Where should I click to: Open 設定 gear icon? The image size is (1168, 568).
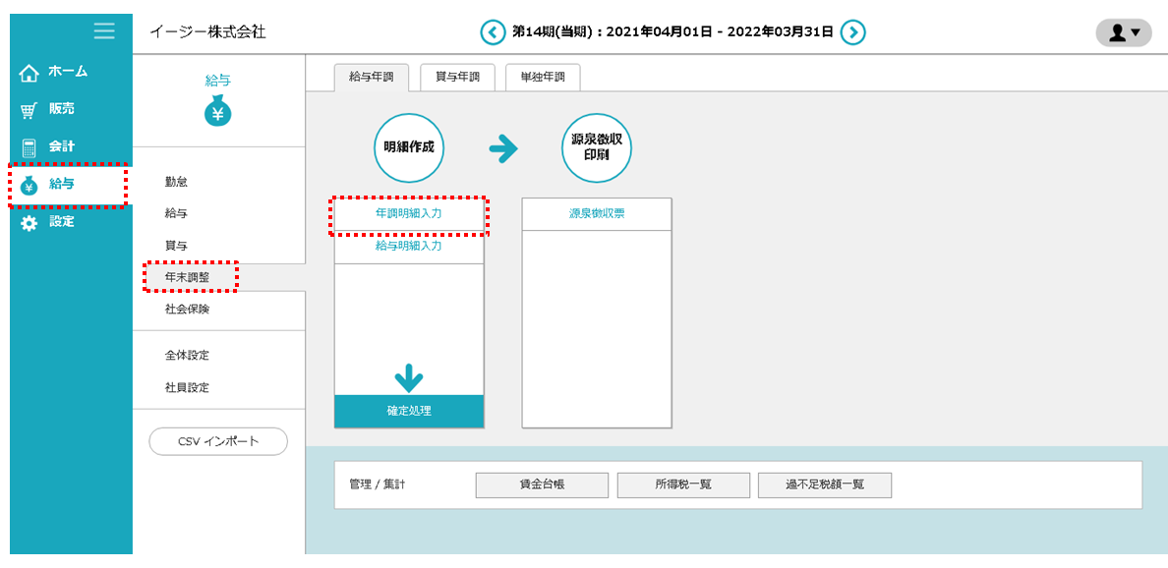[29, 223]
